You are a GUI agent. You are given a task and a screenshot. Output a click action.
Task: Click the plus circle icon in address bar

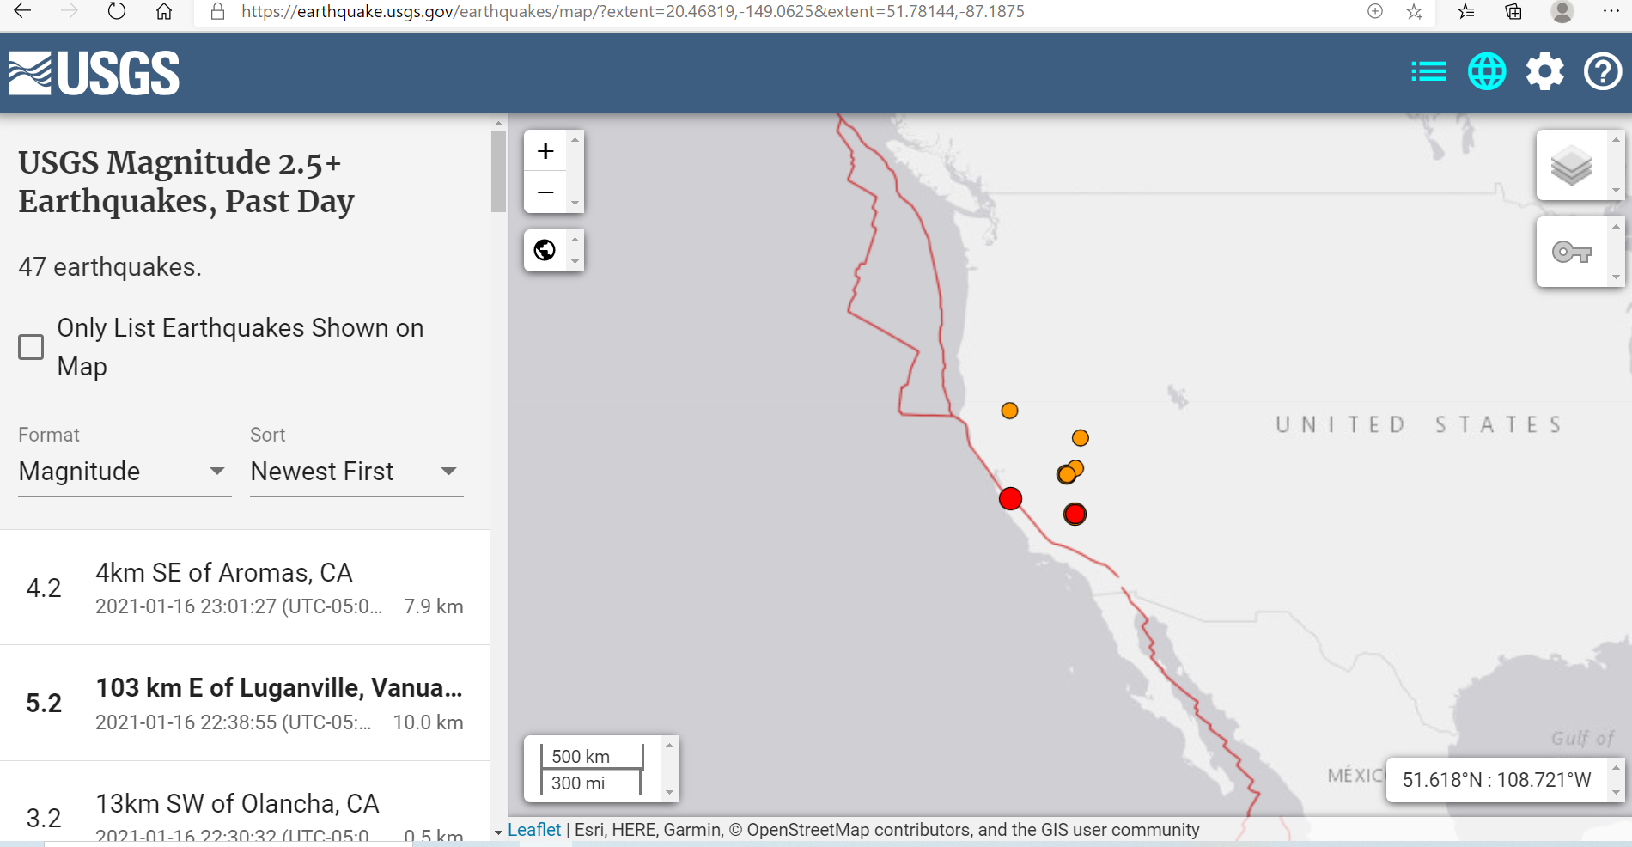(1375, 11)
